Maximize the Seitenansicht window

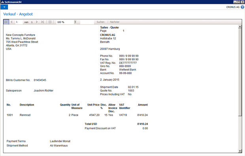[x=239, y=2]
